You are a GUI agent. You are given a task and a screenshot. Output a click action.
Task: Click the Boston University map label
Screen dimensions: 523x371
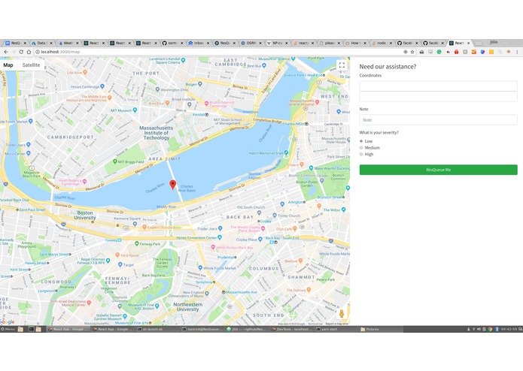point(85,215)
